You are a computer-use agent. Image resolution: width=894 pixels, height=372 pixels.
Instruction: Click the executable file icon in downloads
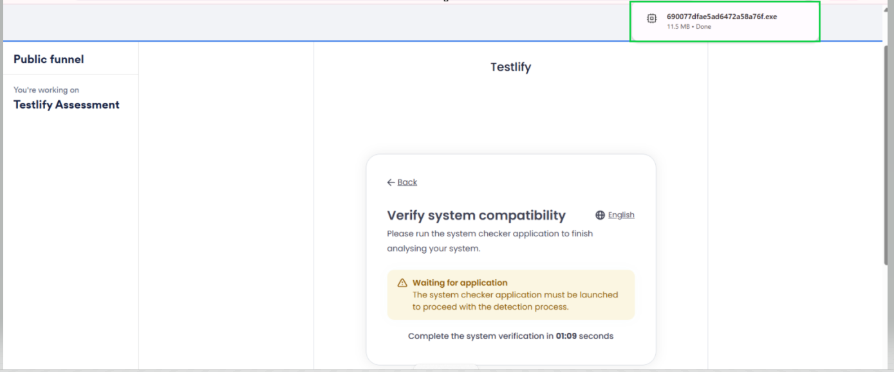coord(651,19)
